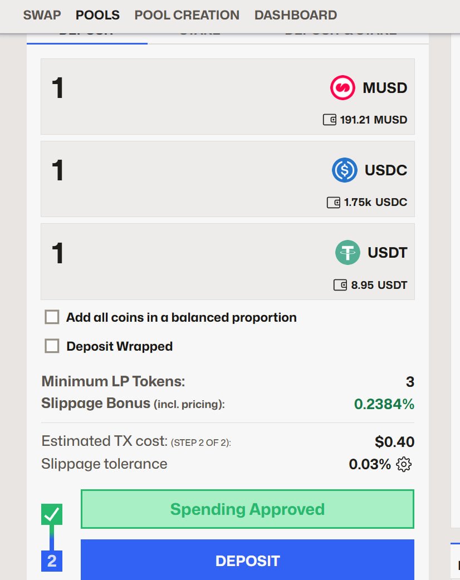
Task: Edit the USDC deposit amount field
Action: tap(167, 170)
